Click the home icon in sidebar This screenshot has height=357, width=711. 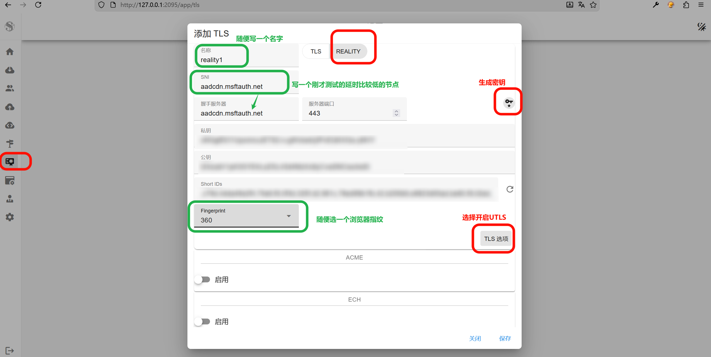[10, 52]
